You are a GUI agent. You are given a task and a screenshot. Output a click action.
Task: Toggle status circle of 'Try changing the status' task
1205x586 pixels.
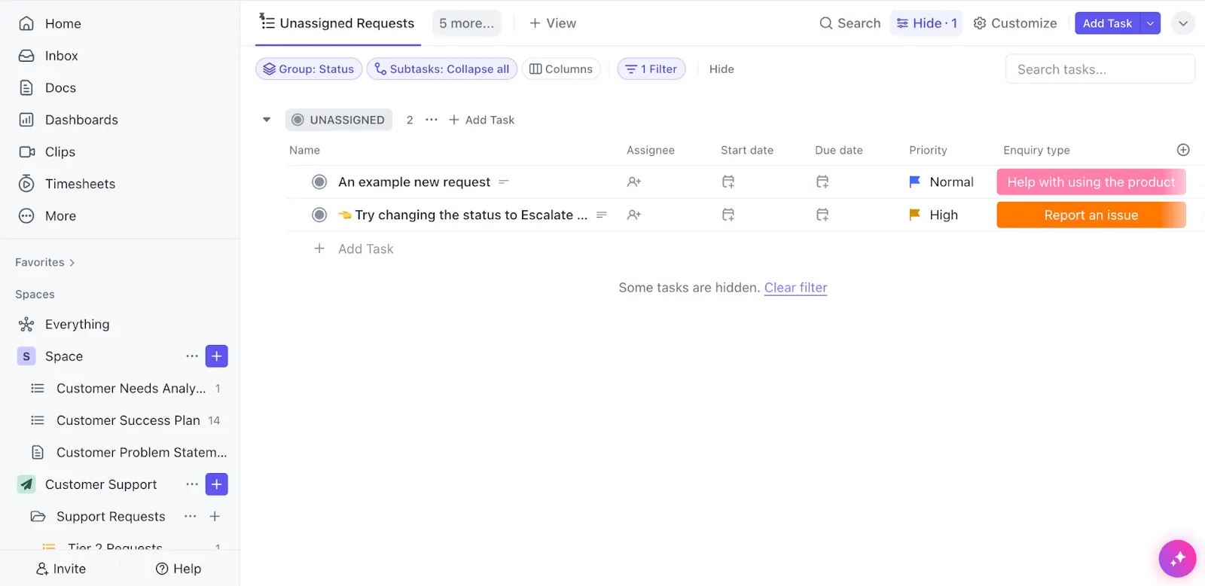[x=319, y=215]
